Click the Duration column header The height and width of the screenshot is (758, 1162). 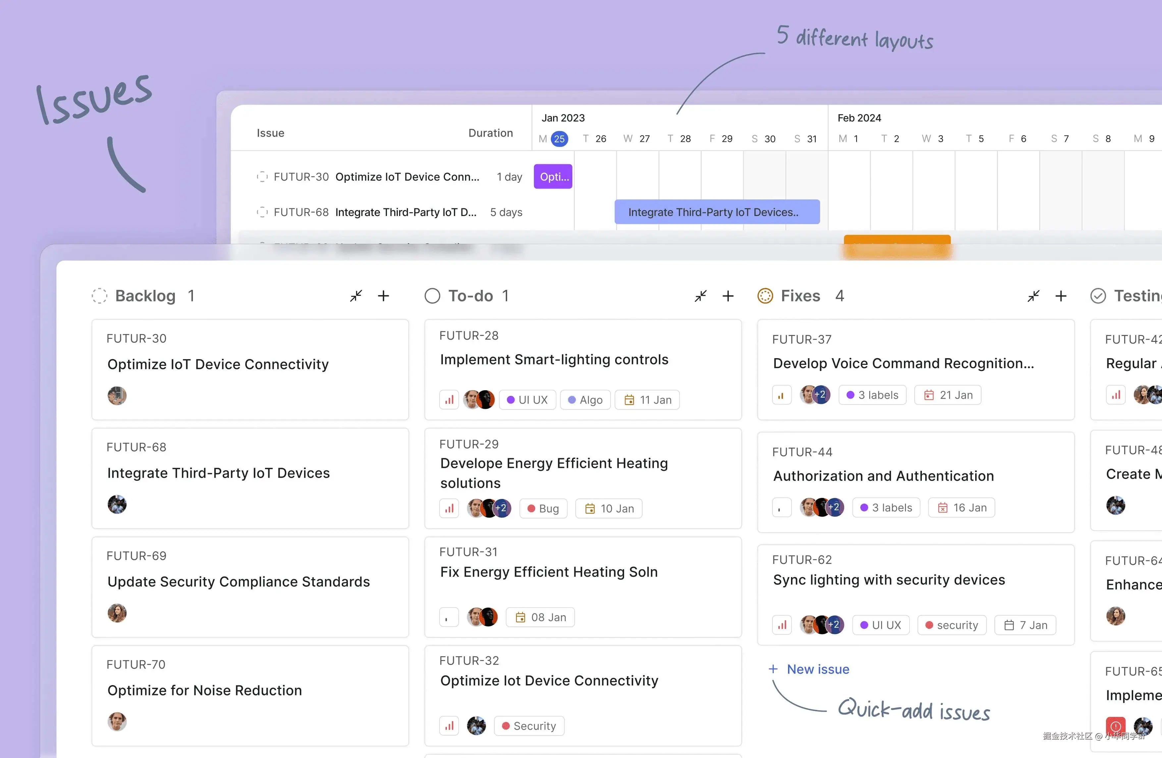[490, 133]
